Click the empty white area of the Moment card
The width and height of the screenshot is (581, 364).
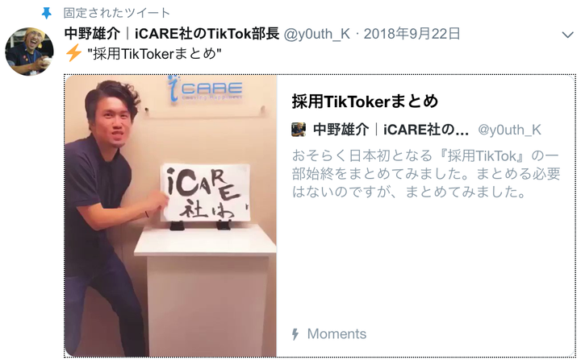(x=426, y=263)
